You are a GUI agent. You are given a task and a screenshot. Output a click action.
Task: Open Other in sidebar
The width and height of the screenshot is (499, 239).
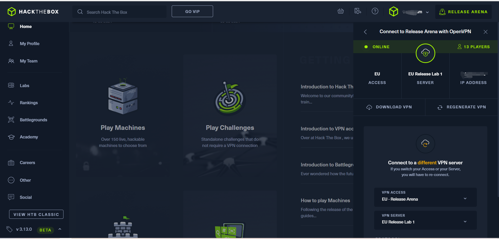coord(25,180)
